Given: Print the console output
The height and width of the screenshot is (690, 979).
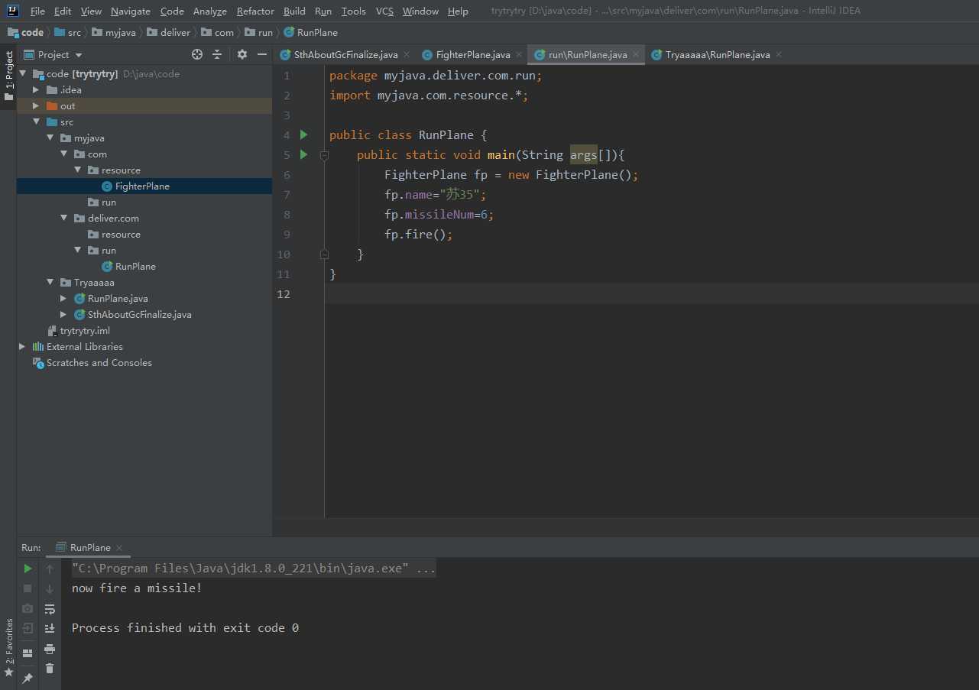Looking at the screenshot, I should coord(50,649).
